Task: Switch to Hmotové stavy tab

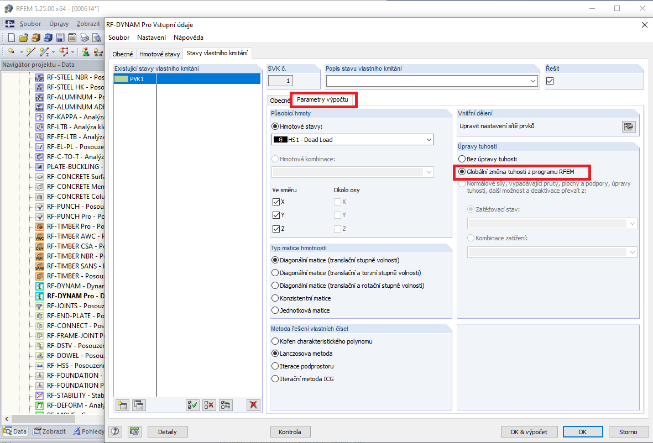Action: click(159, 54)
